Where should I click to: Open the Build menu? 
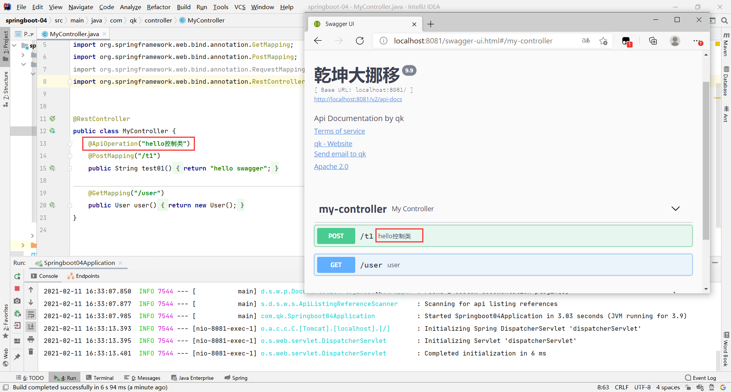pyautogui.click(x=184, y=7)
